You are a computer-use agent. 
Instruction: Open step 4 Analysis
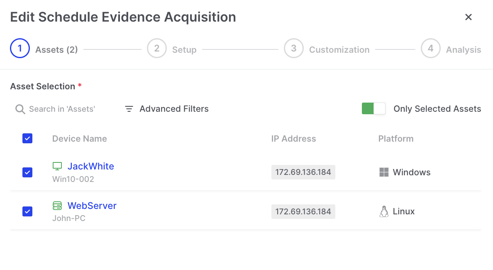pyautogui.click(x=431, y=49)
